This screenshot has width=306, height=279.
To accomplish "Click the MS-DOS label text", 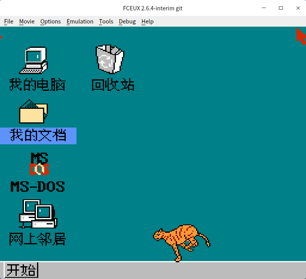I will (38, 187).
